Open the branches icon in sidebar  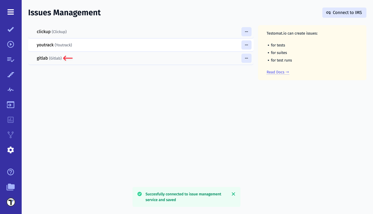click(x=10, y=134)
